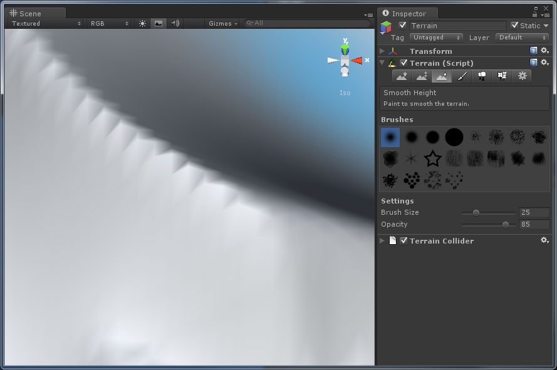Open the Textured draw mode dropdown

click(46, 23)
